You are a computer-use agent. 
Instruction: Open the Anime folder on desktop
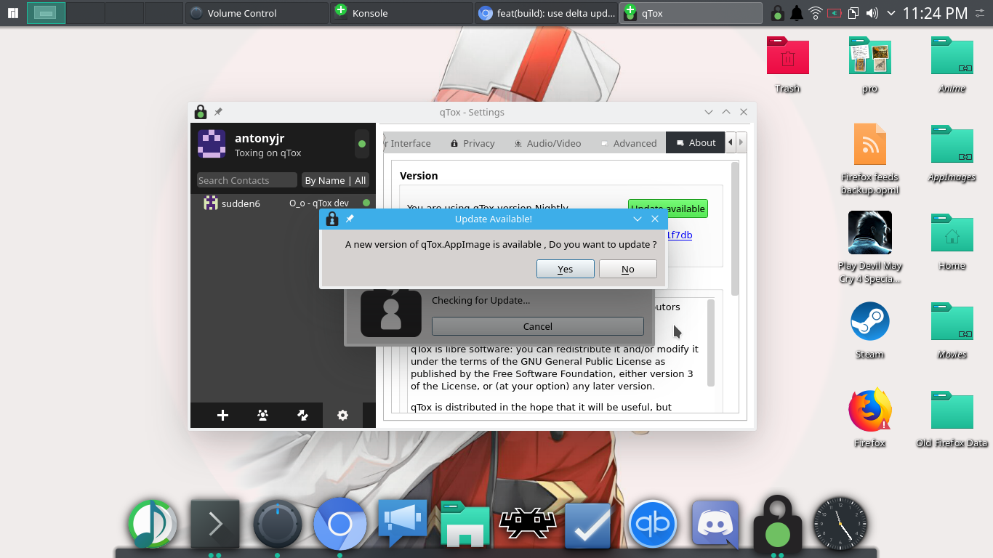pyautogui.click(x=952, y=65)
